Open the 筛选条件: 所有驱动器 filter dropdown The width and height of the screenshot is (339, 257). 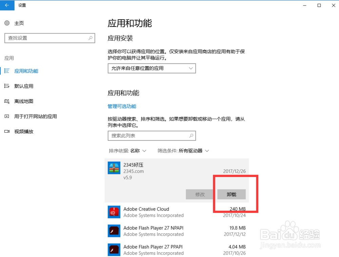[183, 151]
